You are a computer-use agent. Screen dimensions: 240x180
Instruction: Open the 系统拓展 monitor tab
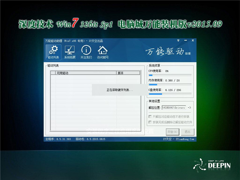point(70,52)
